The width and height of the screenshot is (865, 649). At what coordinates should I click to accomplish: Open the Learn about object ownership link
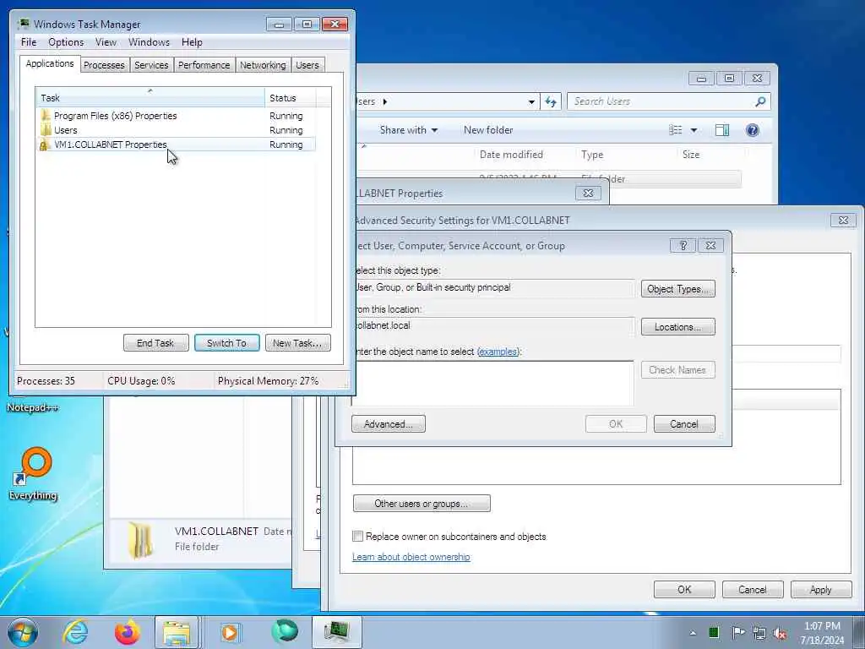[x=411, y=557]
